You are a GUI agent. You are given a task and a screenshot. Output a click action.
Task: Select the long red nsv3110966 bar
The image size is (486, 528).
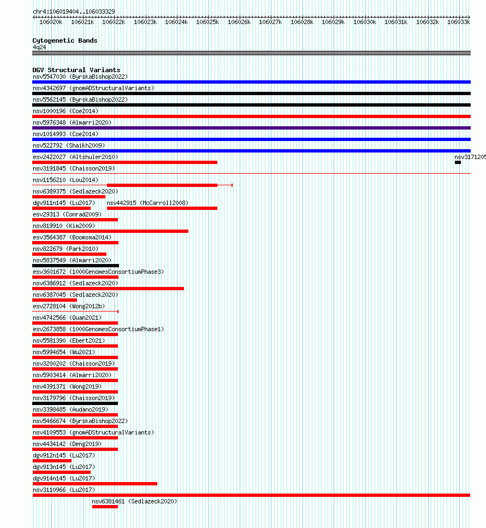coord(251,495)
